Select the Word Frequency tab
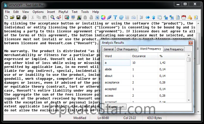 coord(150,49)
